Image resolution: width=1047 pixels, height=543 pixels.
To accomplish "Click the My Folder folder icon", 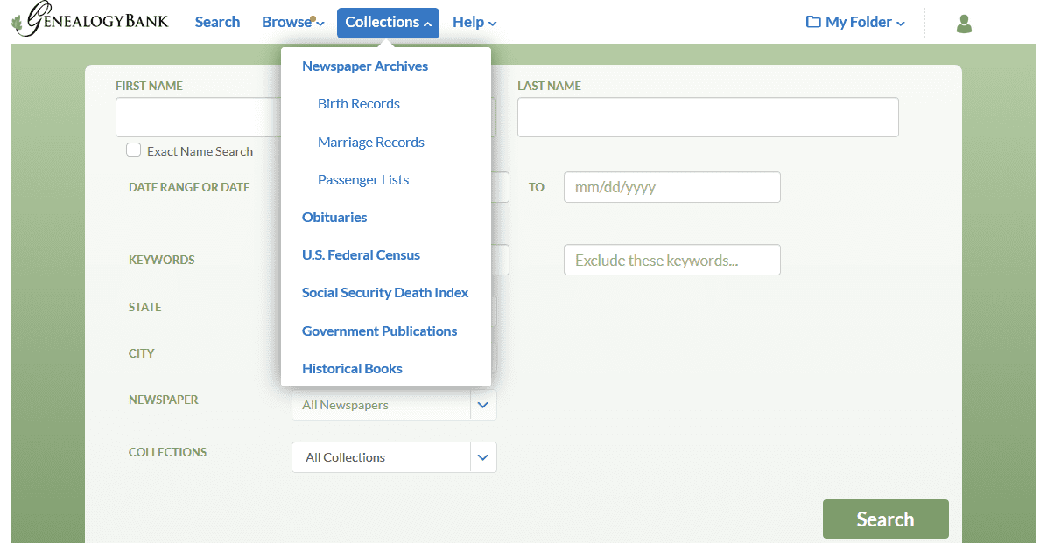I will [x=812, y=22].
